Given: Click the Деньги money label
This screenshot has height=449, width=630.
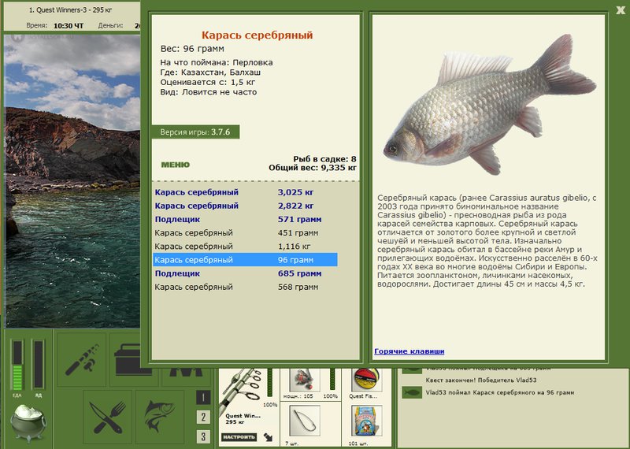Looking at the screenshot, I should [x=110, y=25].
